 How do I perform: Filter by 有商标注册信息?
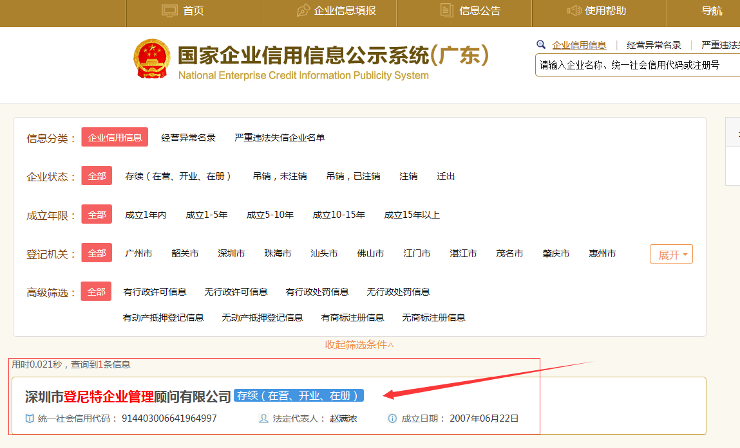(x=352, y=318)
